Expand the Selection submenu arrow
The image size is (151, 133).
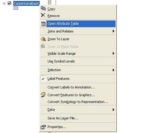tap(113, 70)
